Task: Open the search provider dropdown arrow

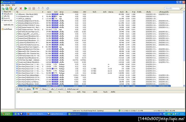Action: coord(184,8)
